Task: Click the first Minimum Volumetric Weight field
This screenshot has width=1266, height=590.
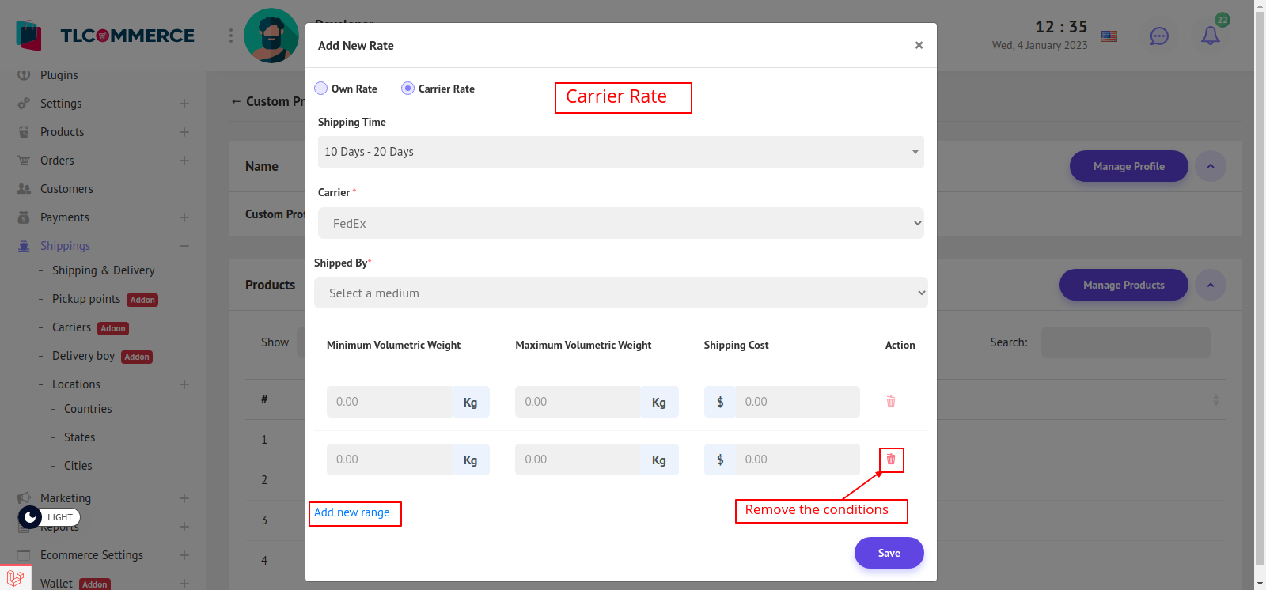Action: coord(389,402)
